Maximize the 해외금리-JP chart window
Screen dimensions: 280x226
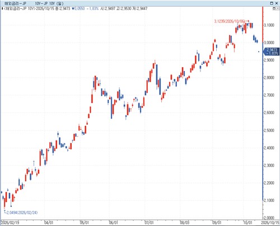pos(272,3)
